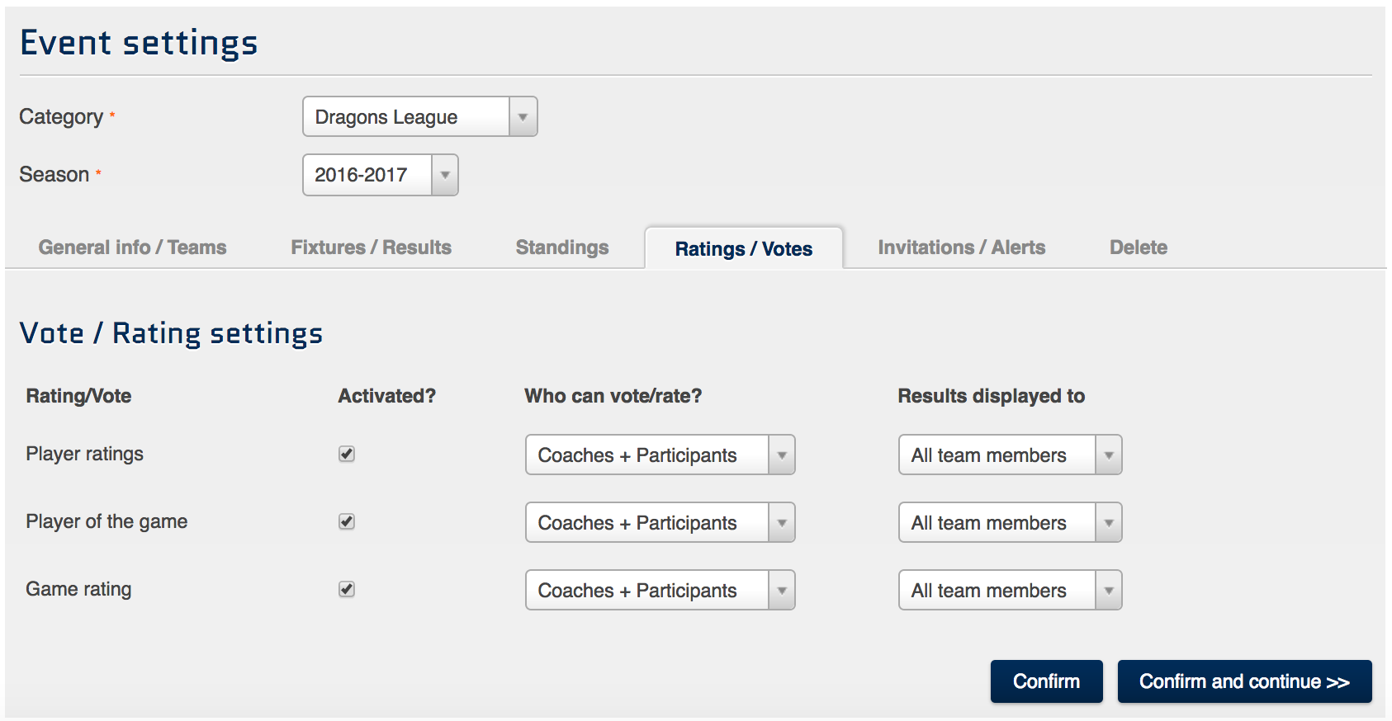Expand who can vote for Player of the game
The width and height of the screenshot is (1392, 721).
(660, 523)
